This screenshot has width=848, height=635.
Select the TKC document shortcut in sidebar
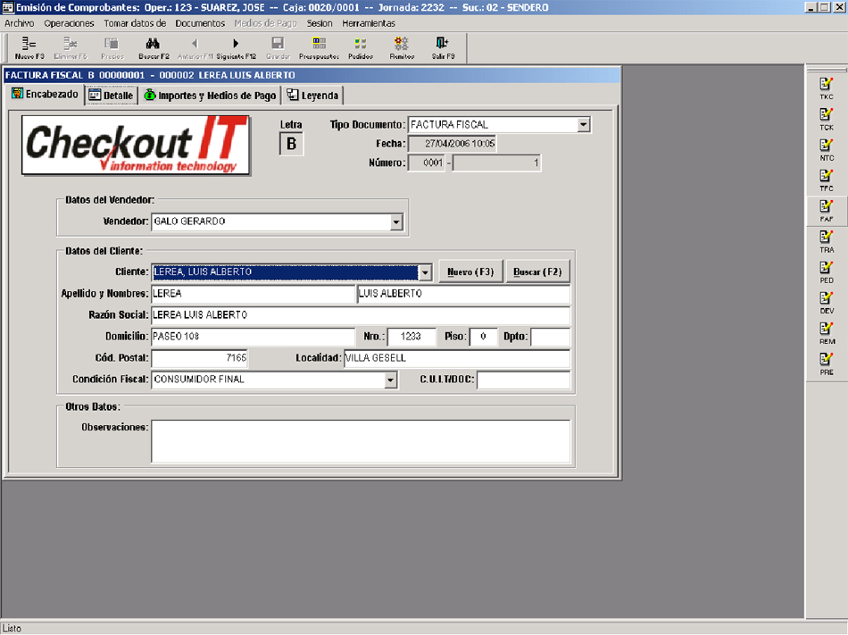(826, 87)
